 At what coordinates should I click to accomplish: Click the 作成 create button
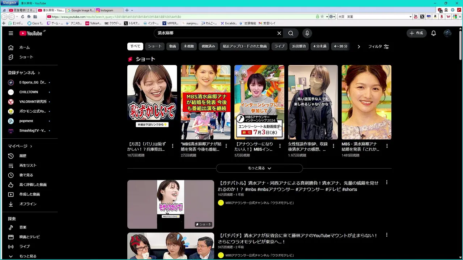(x=416, y=33)
